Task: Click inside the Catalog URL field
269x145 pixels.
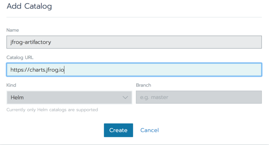Action: point(161,70)
